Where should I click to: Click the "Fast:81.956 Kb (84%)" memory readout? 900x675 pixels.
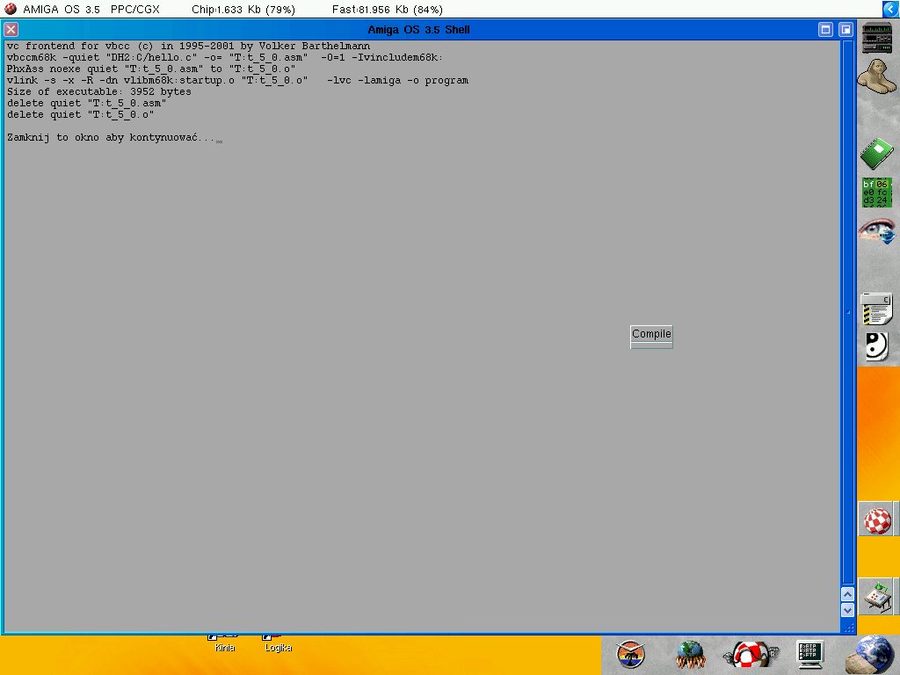(388, 9)
